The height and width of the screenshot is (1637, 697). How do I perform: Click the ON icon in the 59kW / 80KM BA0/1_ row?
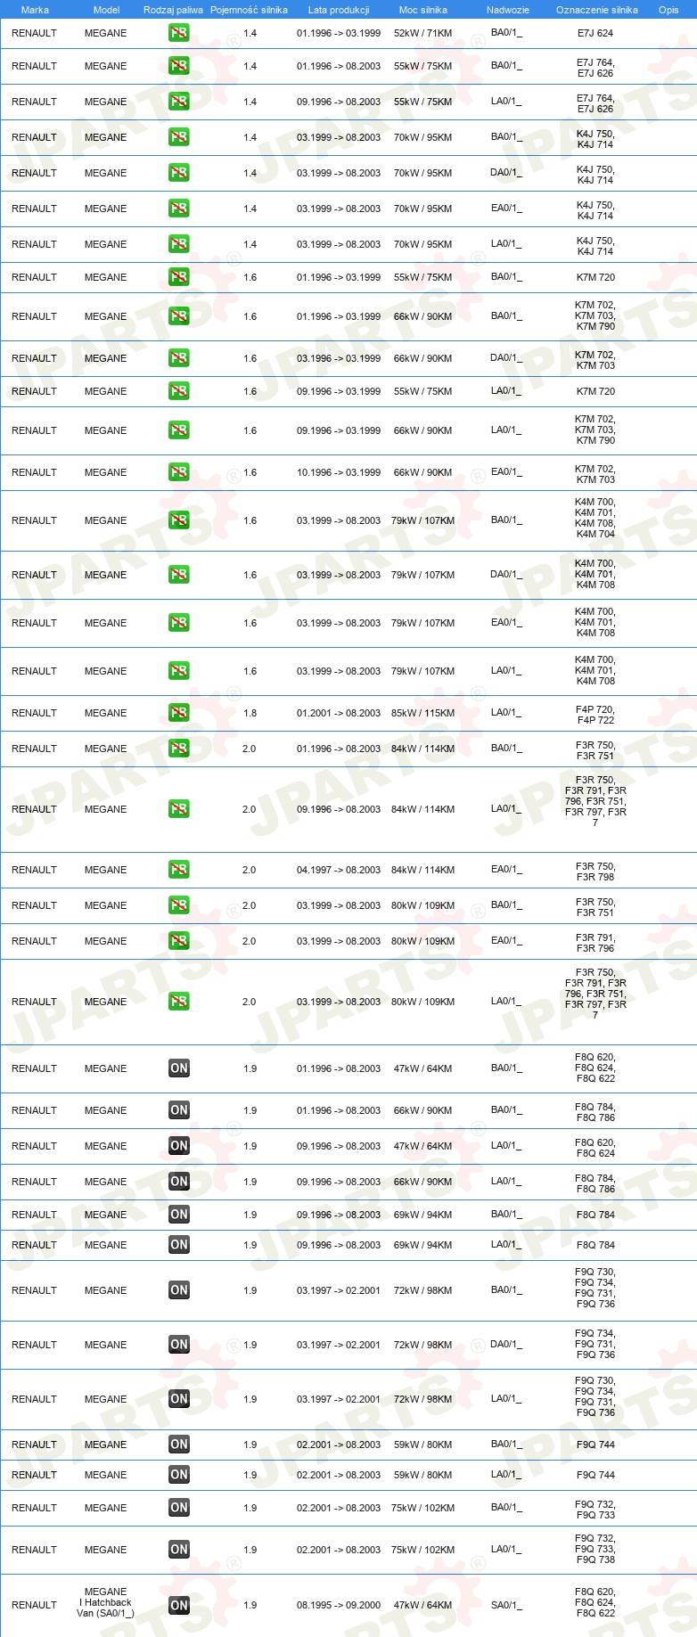point(179,1445)
